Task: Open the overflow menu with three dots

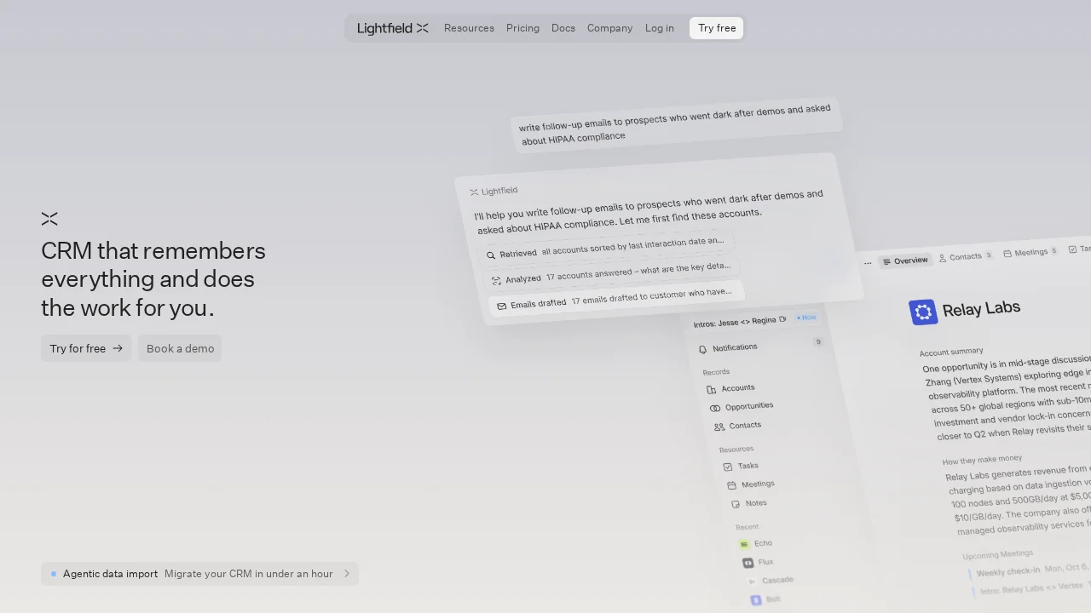Action: point(868,261)
